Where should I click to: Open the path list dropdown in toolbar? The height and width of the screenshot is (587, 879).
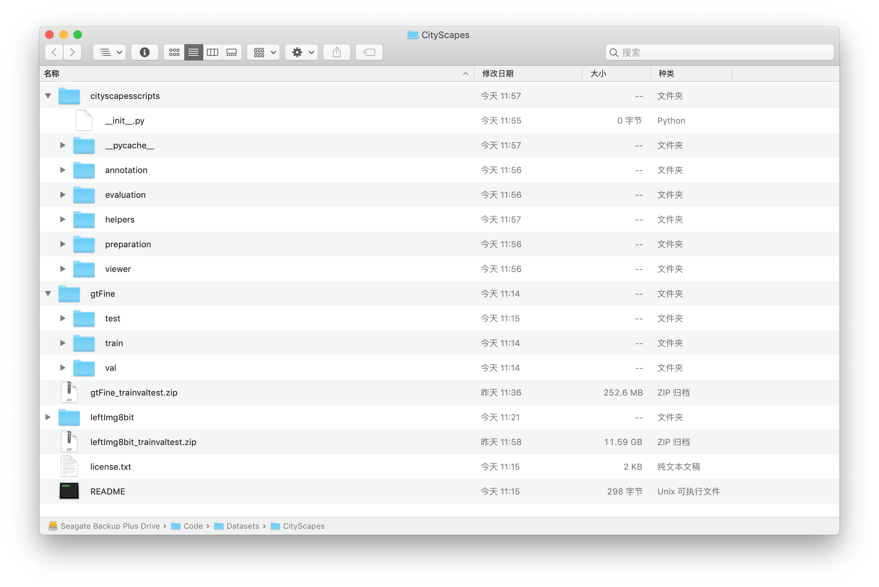point(110,52)
